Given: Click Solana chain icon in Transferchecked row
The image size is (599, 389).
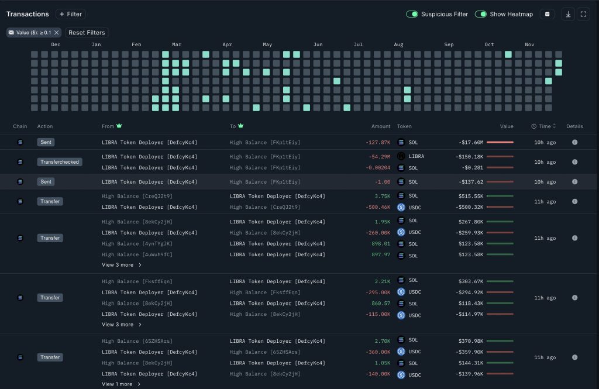Looking at the screenshot, I should 20,162.
